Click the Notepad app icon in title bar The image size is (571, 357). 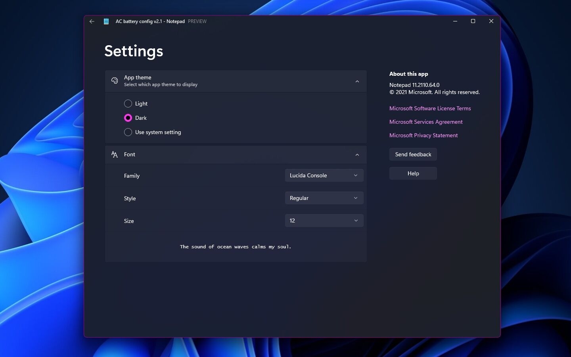point(106,21)
